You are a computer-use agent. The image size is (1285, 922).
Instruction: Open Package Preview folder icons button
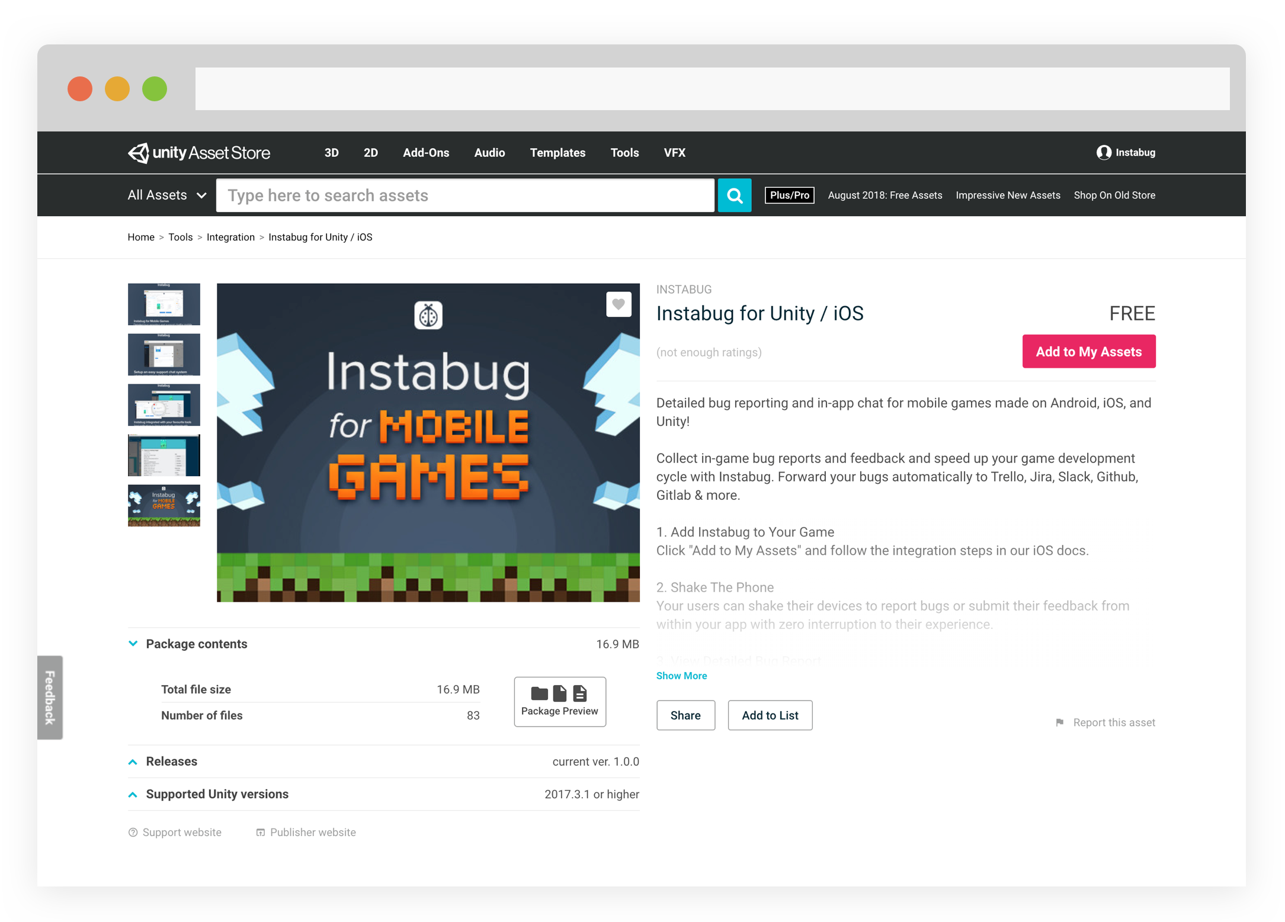pyautogui.click(x=559, y=701)
